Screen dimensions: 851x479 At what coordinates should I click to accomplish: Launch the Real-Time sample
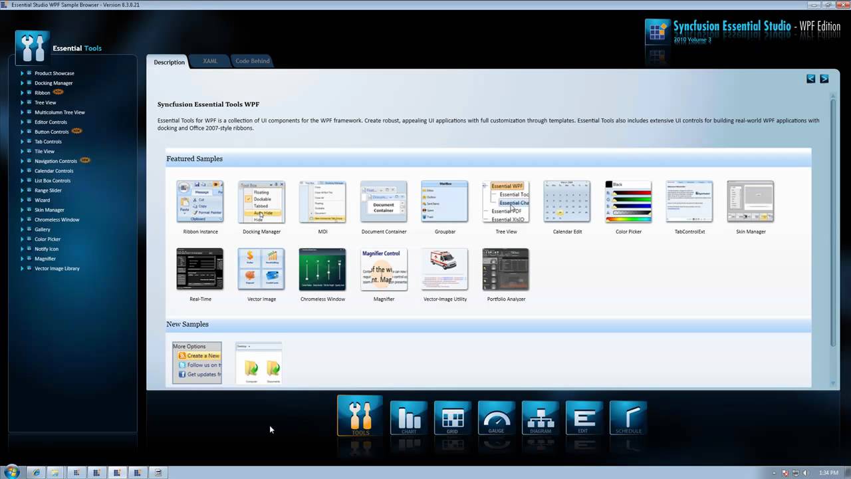coord(200,269)
